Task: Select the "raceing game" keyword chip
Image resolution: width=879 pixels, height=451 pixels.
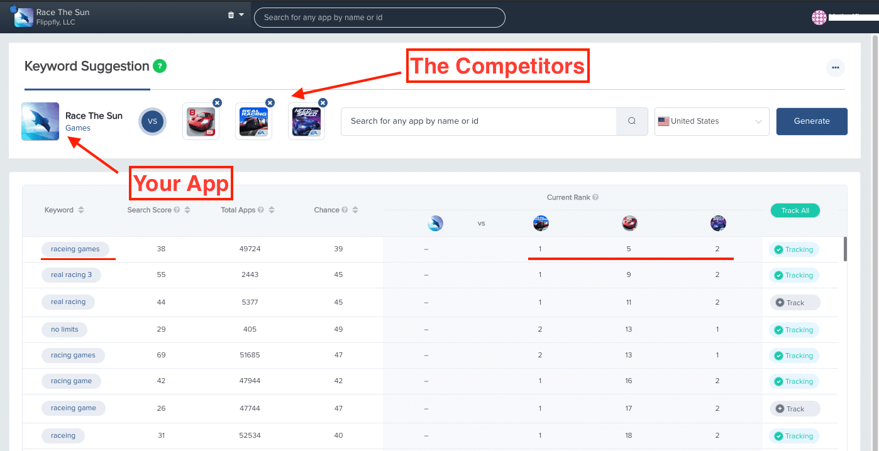Action: point(74,408)
